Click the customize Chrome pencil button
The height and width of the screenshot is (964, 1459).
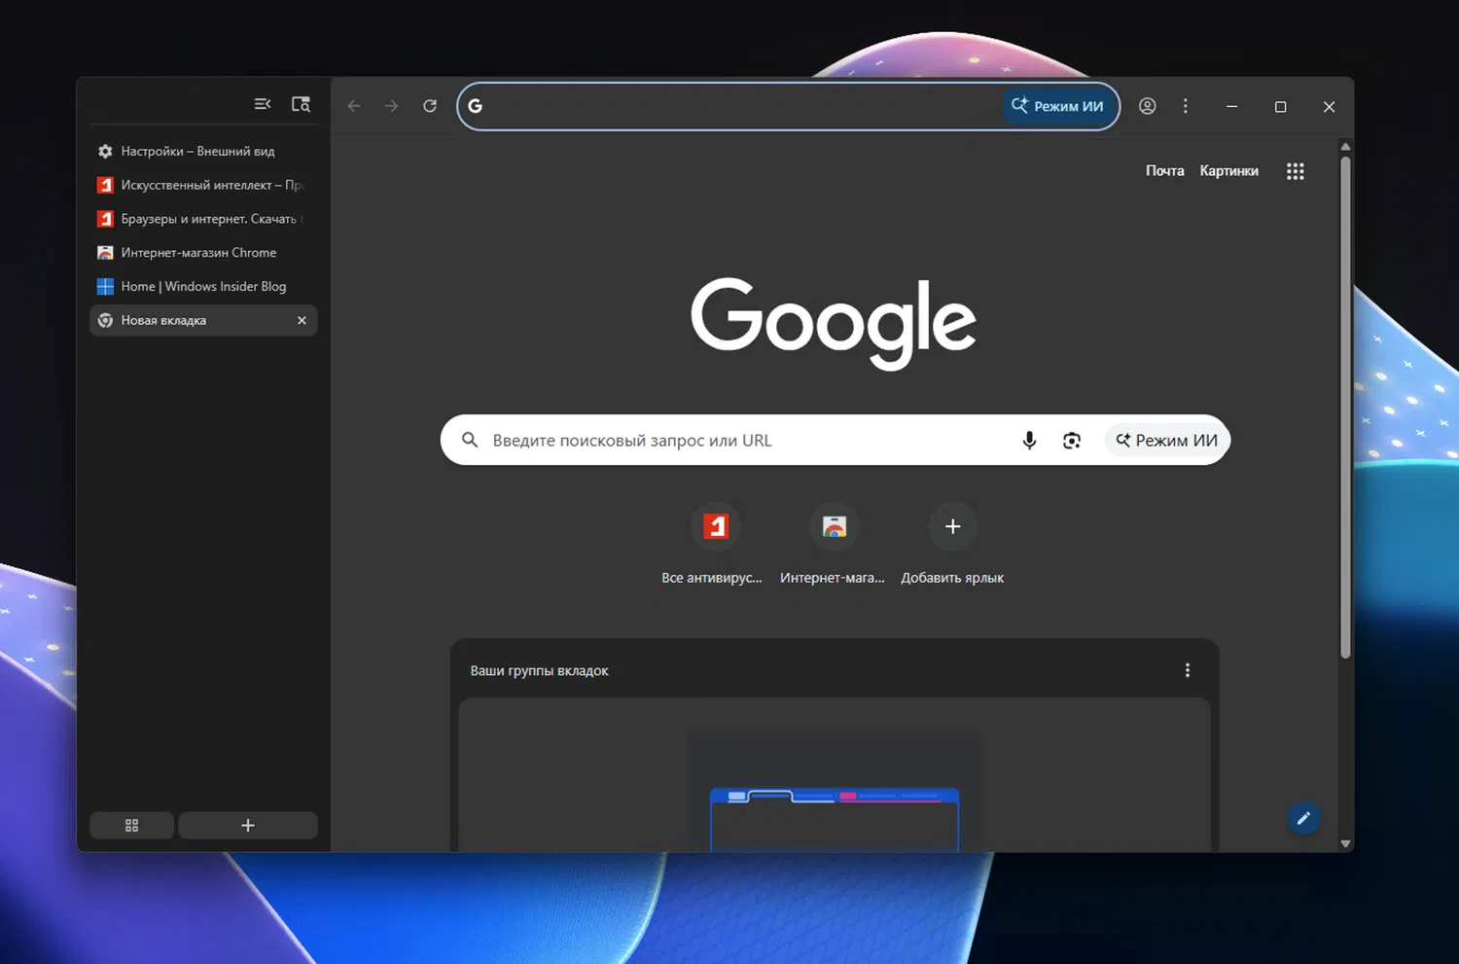(1303, 818)
